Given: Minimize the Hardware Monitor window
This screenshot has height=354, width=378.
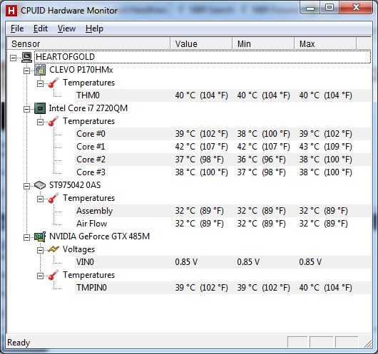Looking at the screenshot, I should click(310, 8).
